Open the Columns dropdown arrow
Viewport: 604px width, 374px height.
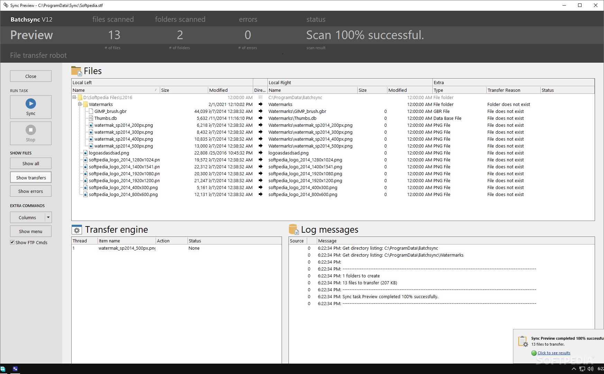tap(48, 217)
